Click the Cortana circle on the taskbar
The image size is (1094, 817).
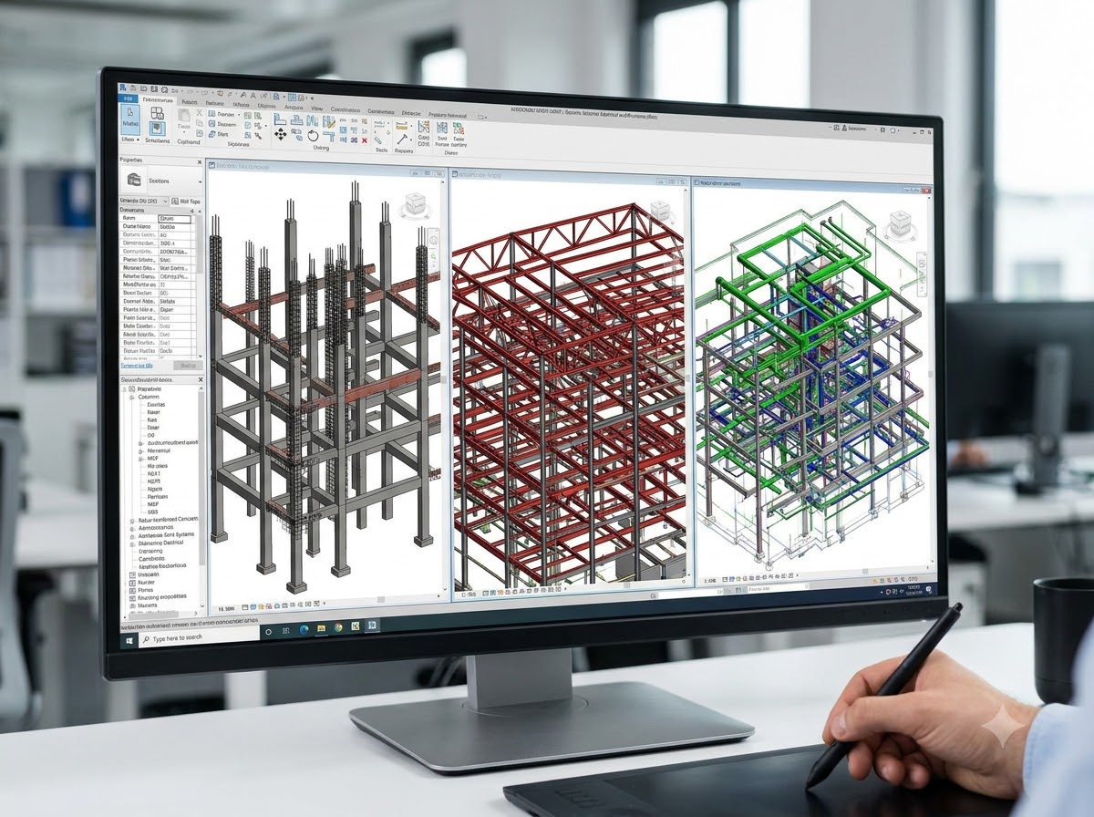click(268, 632)
